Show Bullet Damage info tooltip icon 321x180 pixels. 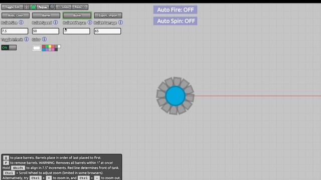click(x=120, y=22)
